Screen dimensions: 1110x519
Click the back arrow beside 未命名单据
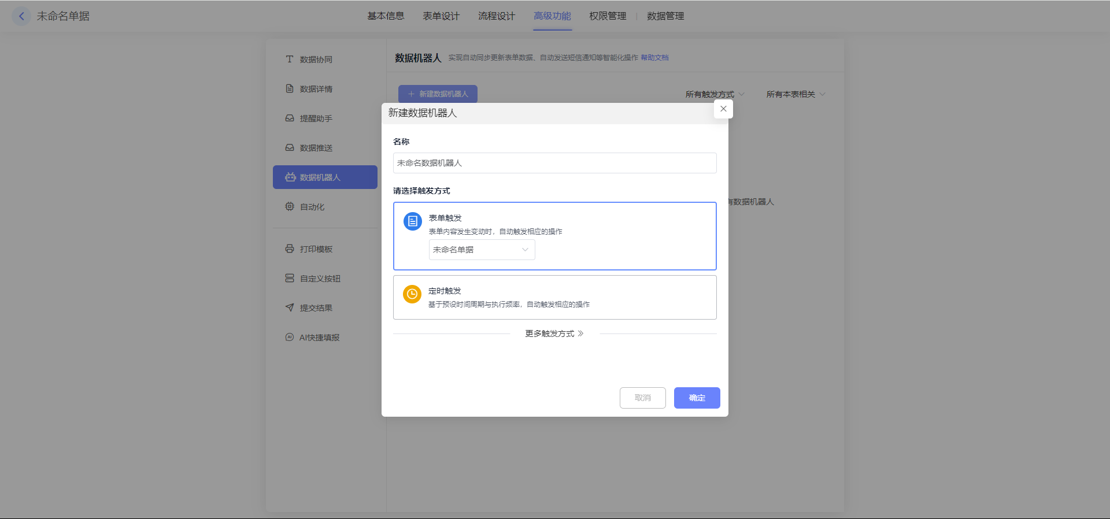click(21, 16)
